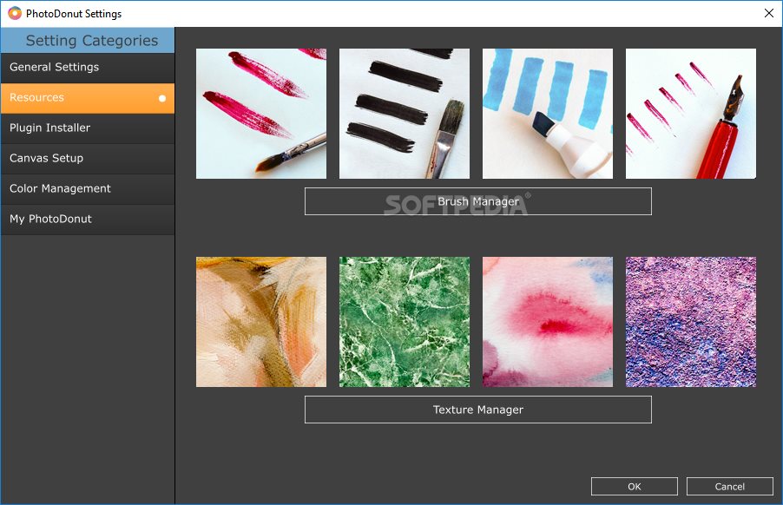
Task: Close the PhotoDonut Settings window
Action: (x=769, y=14)
